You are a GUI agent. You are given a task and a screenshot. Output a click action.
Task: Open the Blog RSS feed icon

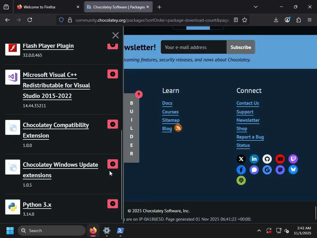178,128
